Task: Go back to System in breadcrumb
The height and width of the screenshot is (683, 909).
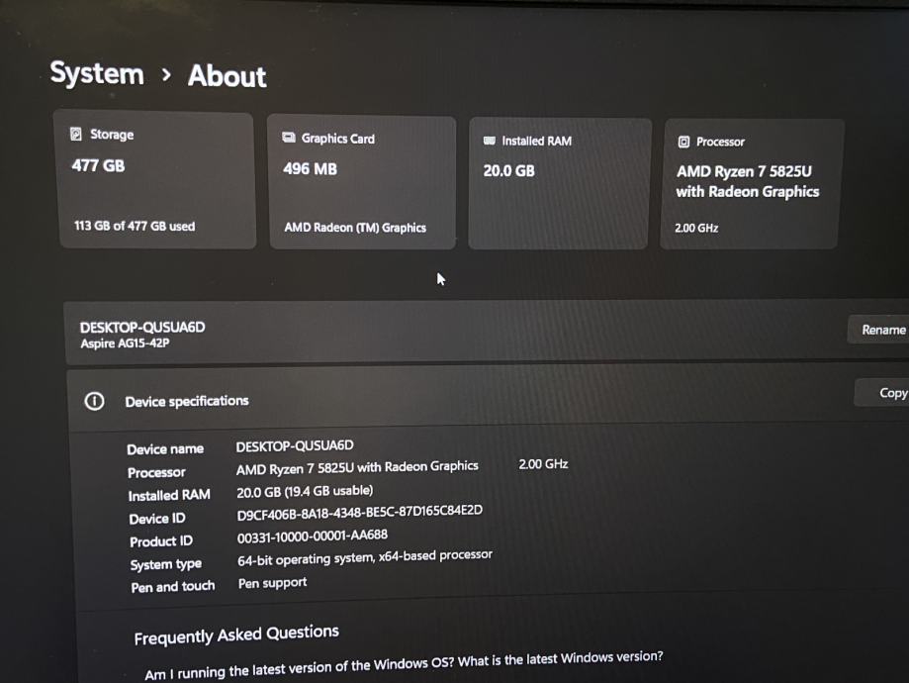Action: coord(97,73)
